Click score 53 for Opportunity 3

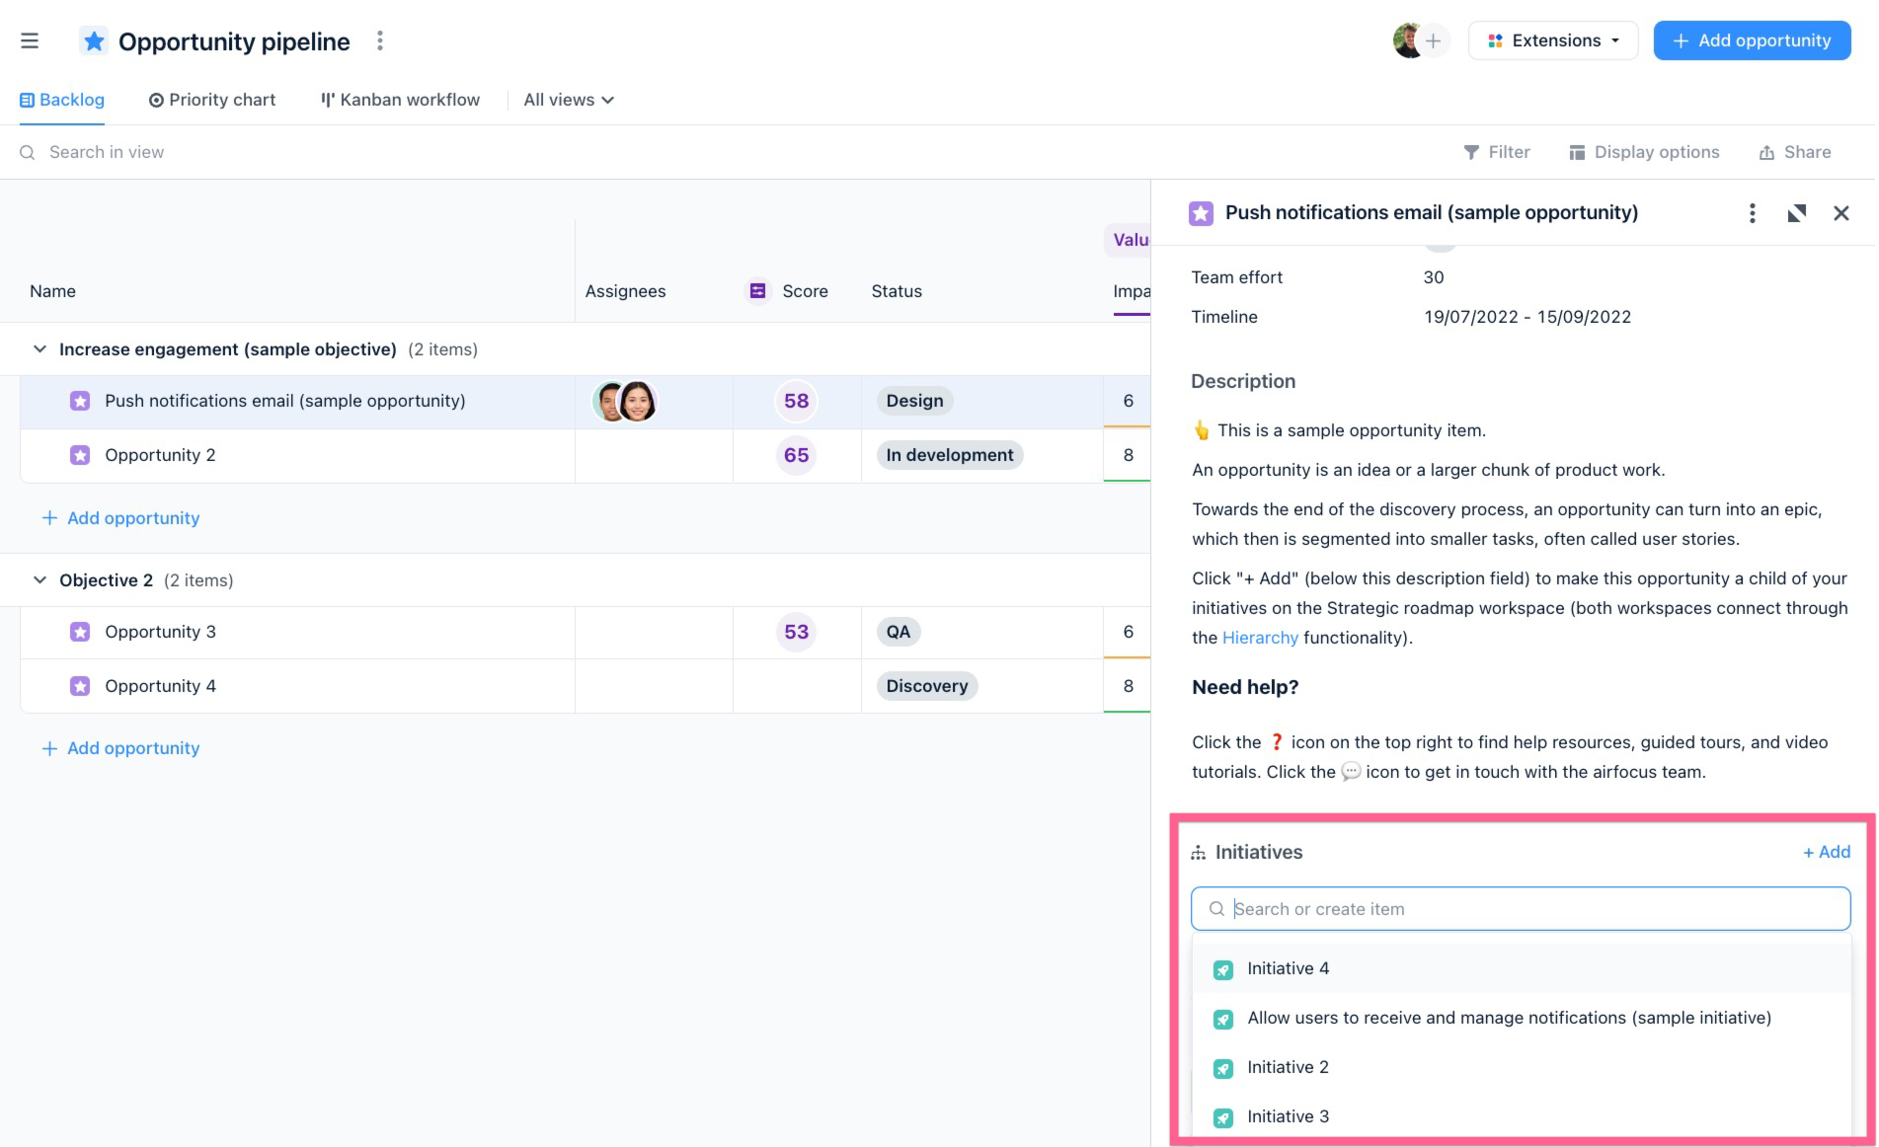tap(797, 632)
